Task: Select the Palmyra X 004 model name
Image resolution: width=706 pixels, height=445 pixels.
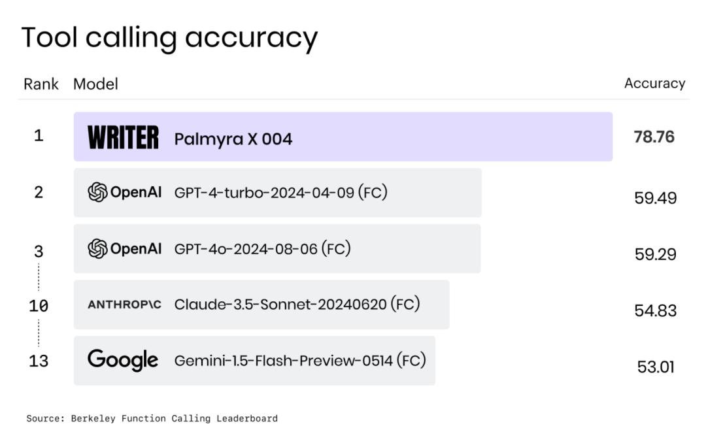Action: click(x=233, y=139)
